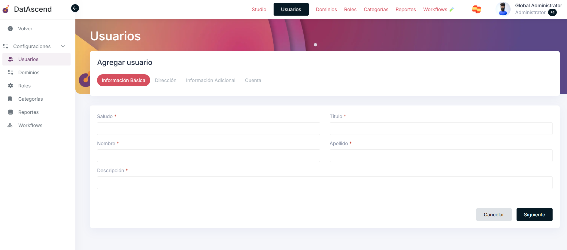The image size is (567, 250).
Task: Open the user profile avatar
Action: [503, 9]
